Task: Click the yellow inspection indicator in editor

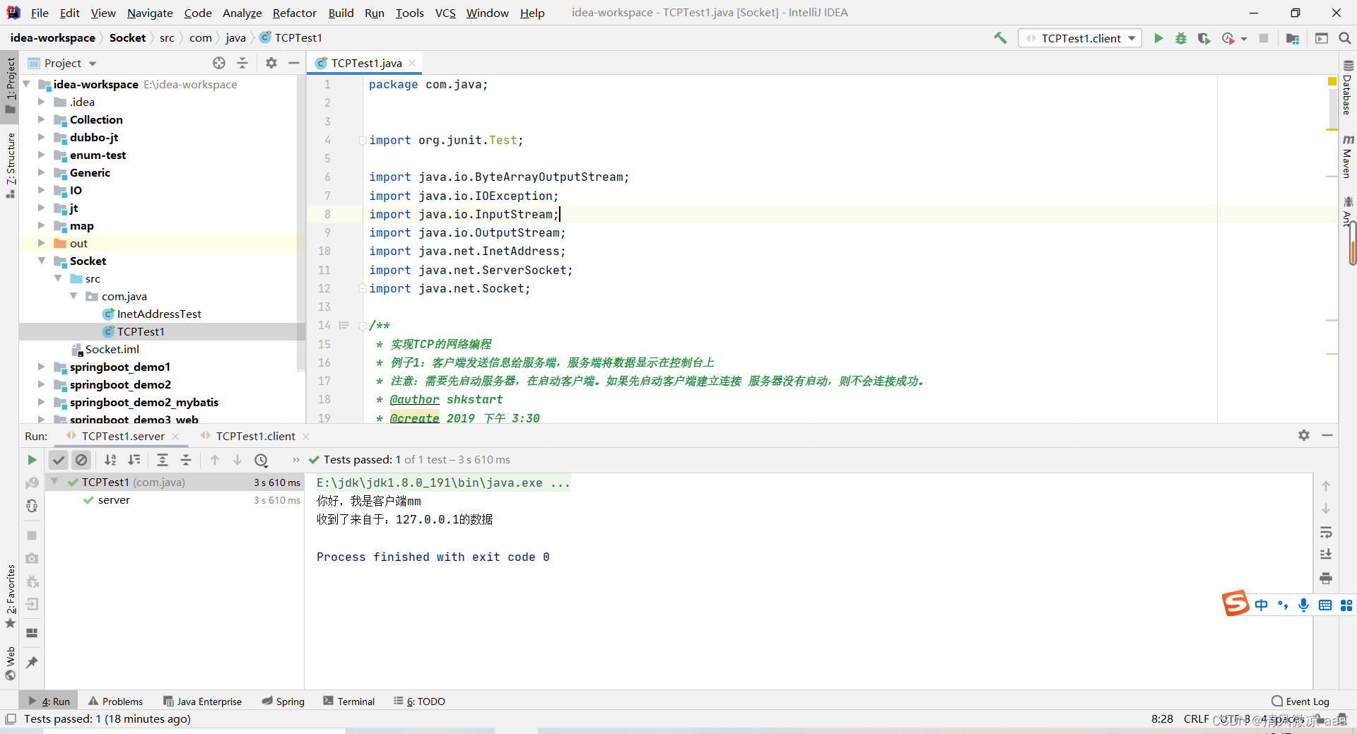Action: [1332, 82]
